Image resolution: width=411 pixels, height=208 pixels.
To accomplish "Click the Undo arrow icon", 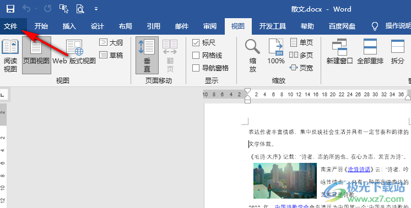I will 26,9.
